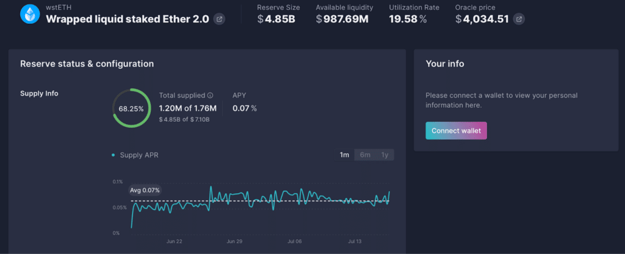Image resolution: width=625 pixels, height=254 pixels.
Task: Click the Supply APR legend dot
Action: point(114,155)
